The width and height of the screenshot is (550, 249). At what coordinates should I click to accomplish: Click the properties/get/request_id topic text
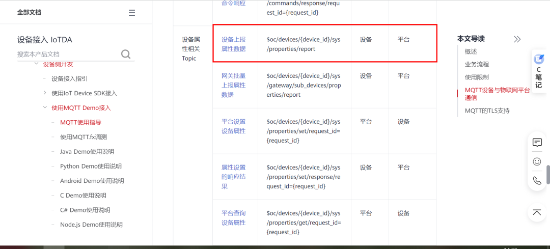point(304,223)
